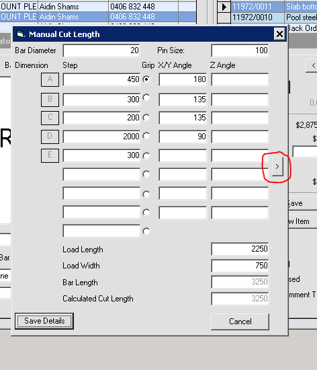This screenshot has width=317, height=370.
Task: Click the Manual Cut Length title bar icon
Action: pyautogui.click(x=21, y=34)
